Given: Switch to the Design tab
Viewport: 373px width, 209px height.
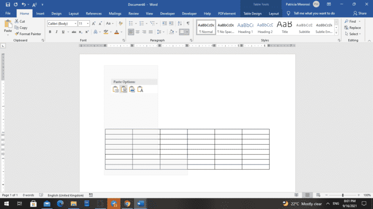Looking at the screenshot, I should tap(56, 14).
